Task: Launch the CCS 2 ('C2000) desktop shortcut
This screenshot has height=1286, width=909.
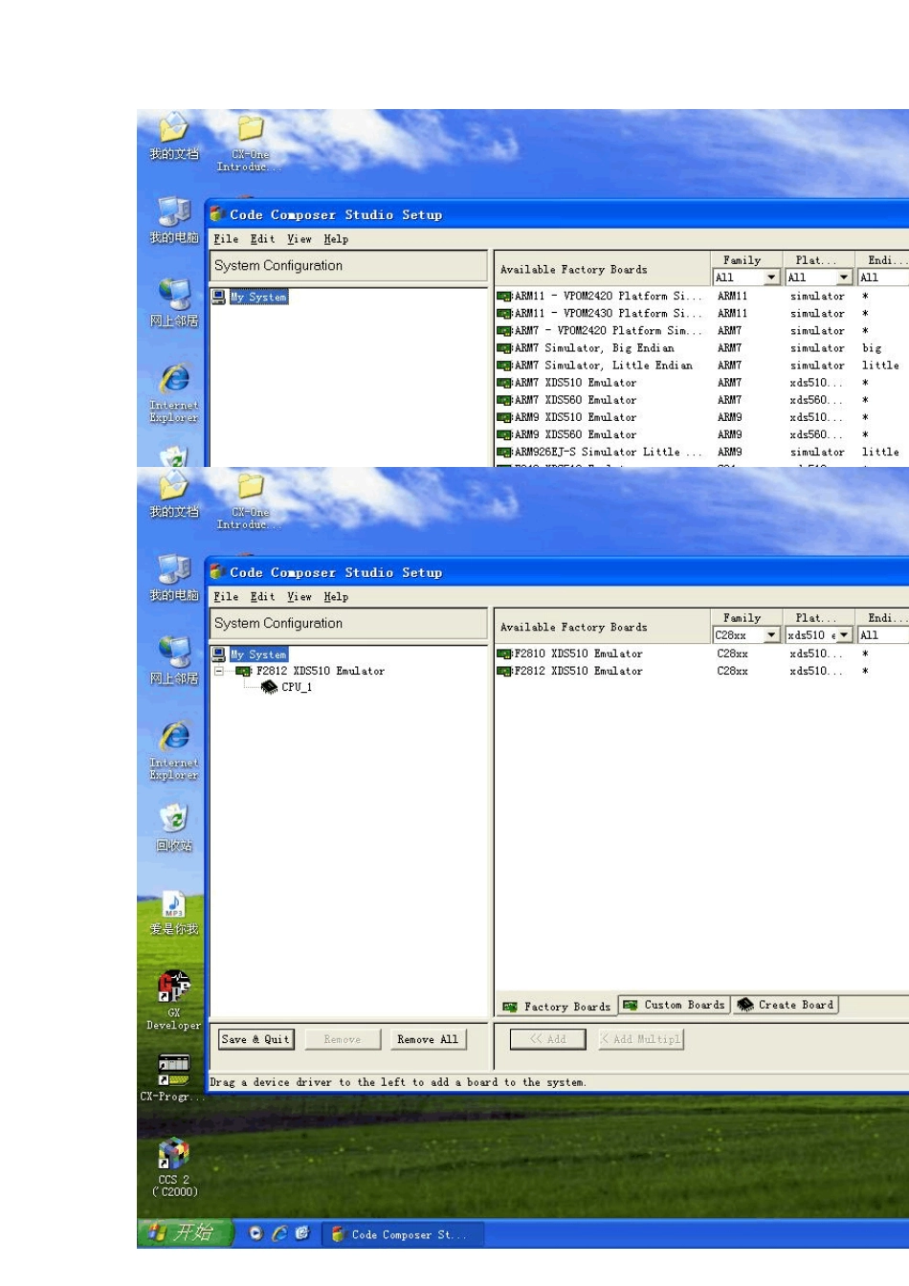Action: coord(174,1167)
